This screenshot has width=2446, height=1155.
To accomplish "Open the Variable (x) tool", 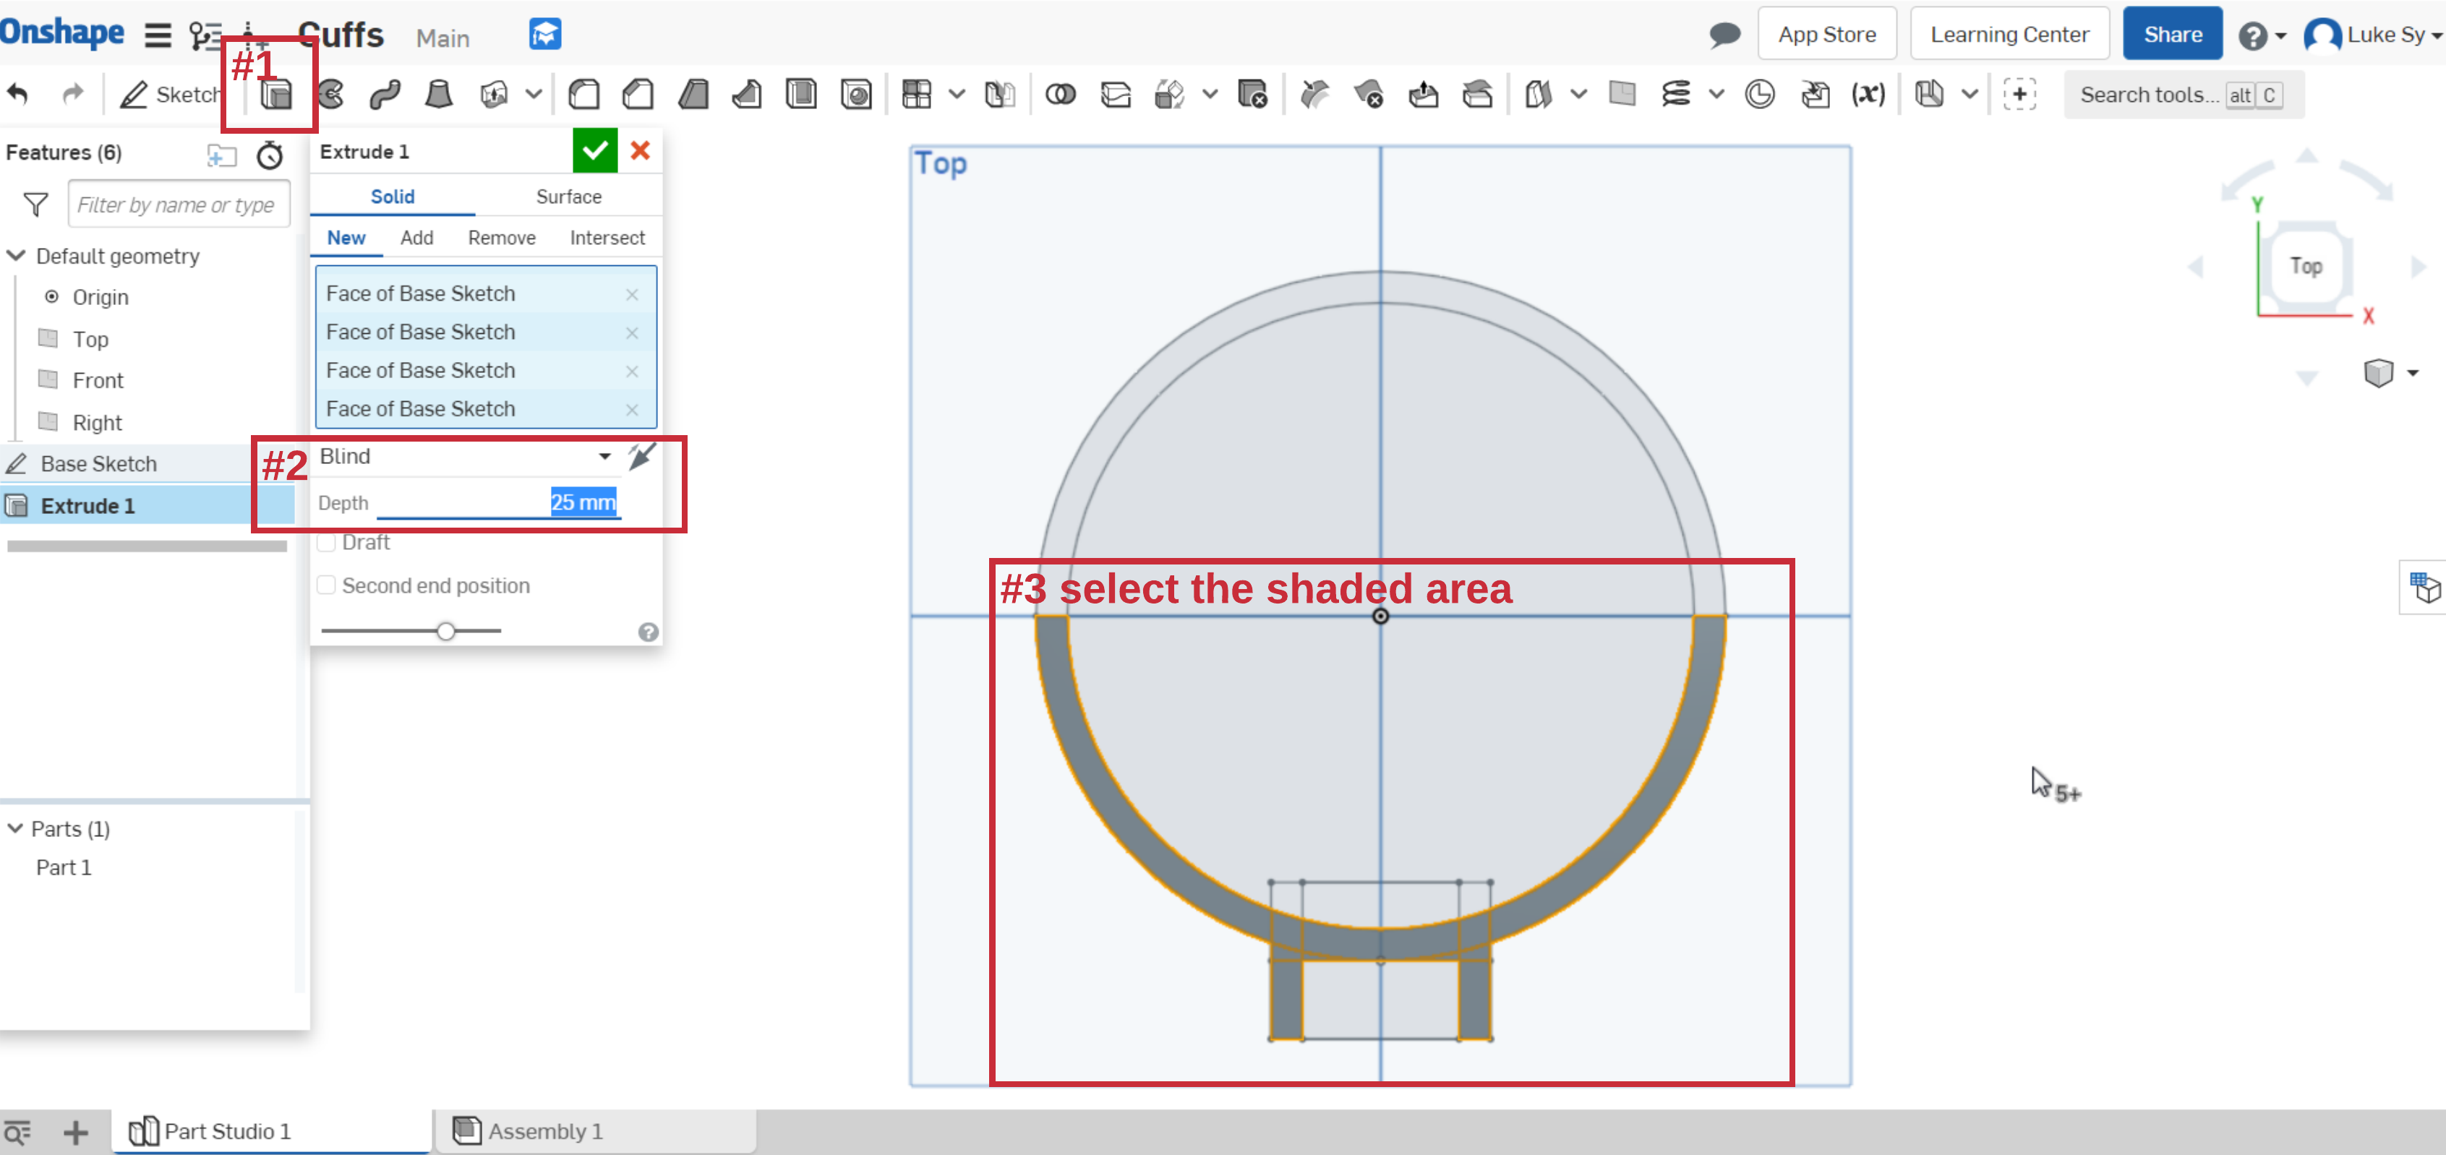I will (1868, 94).
